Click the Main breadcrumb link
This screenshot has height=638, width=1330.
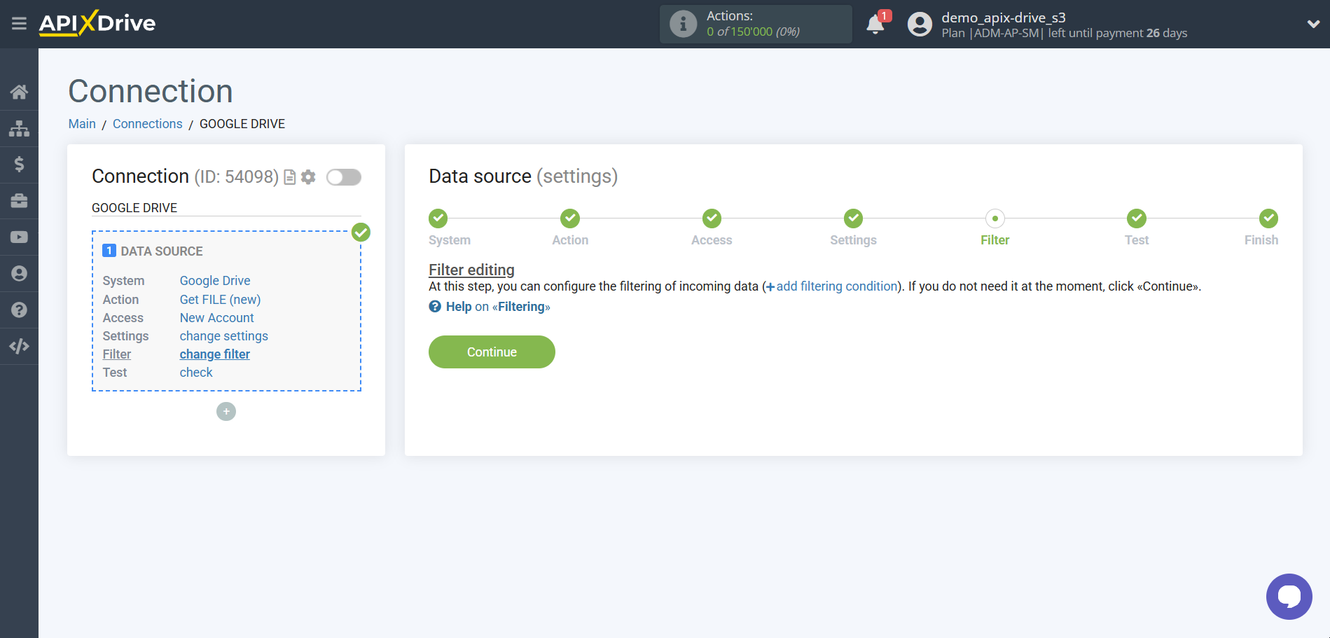pos(82,124)
